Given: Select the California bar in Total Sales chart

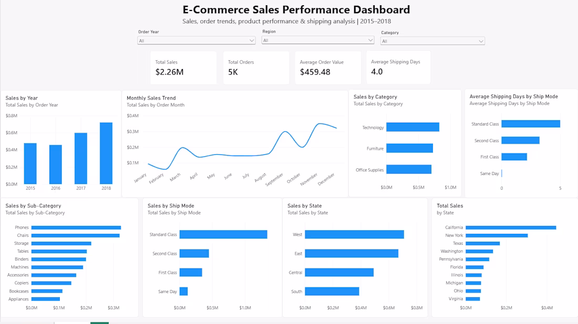Looking at the screenshot, I should click(511, 228).
